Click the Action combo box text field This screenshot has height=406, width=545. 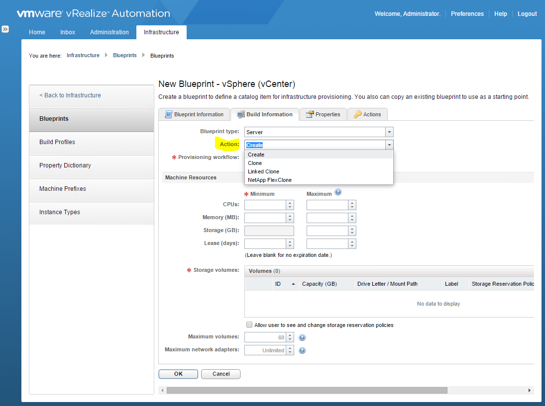click(x=315, y=145)
